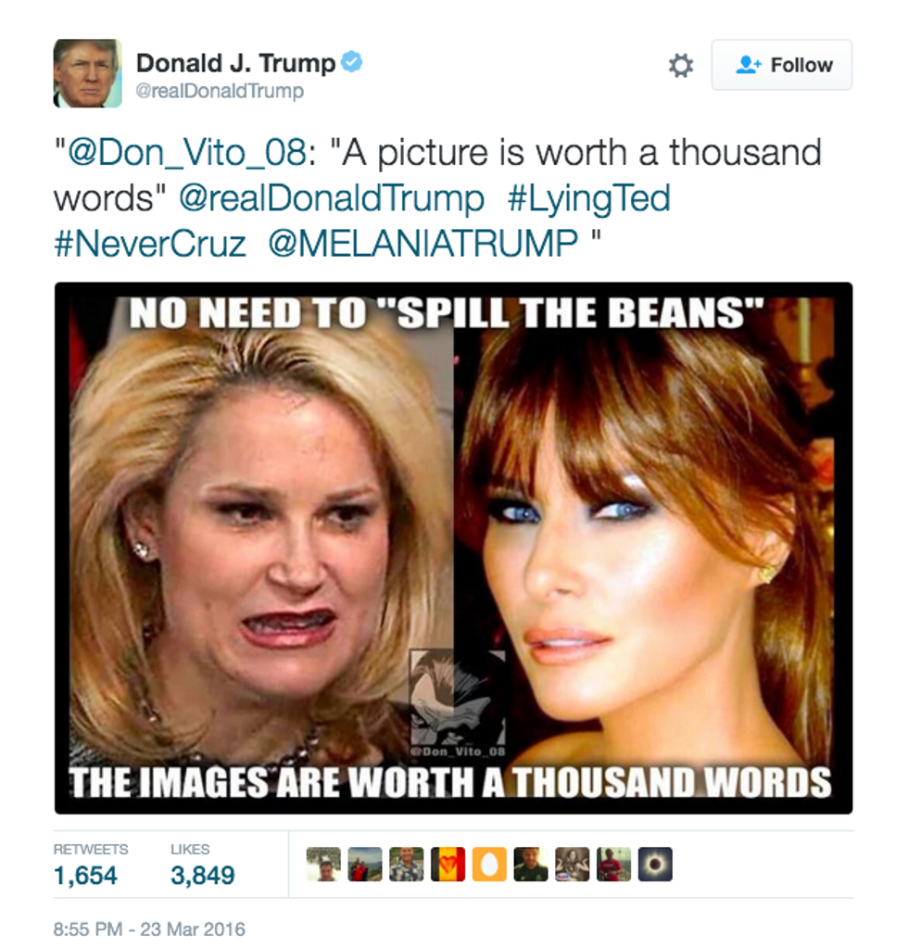Image resolution: width=908 pixels, height=948 pixels.
Task: Click the eclipse ring avatar
Action: click(655, 864)
